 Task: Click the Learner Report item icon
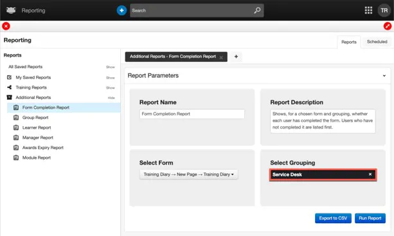[x=16, y=127]
